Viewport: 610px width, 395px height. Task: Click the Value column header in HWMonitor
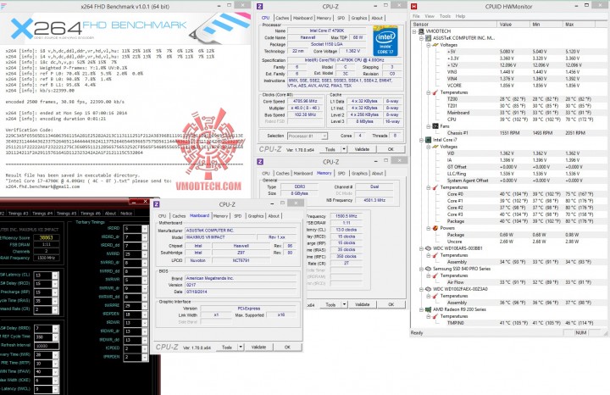(x=513, y=24)
